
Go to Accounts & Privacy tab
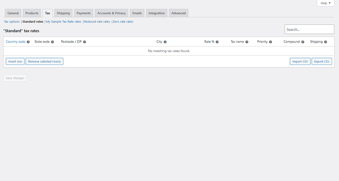point(111,13)
